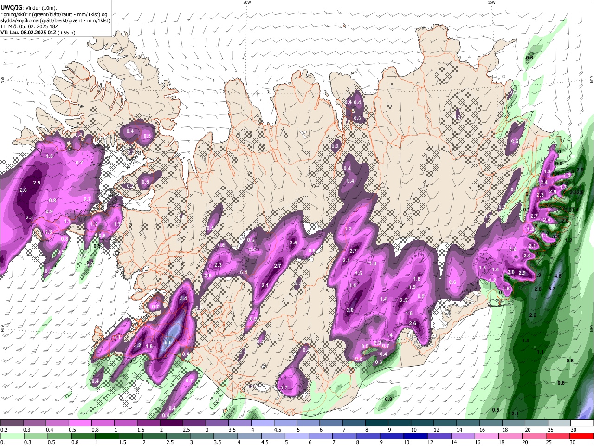Click the 15W longitude label
The width and height of the screenshot is (594, 446).
pos(491,2)
